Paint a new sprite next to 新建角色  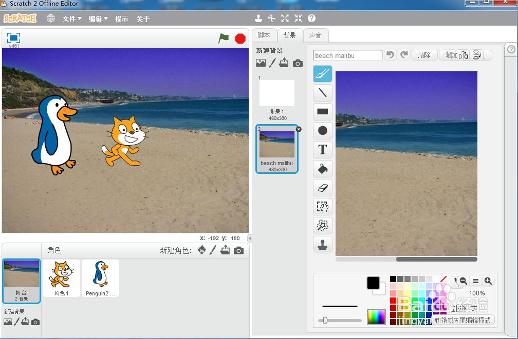pyautogui.click(x=213, y=250)
